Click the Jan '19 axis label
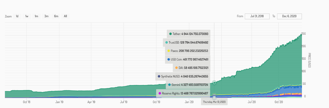Screen dimensions: 329x108 point(59,102)
